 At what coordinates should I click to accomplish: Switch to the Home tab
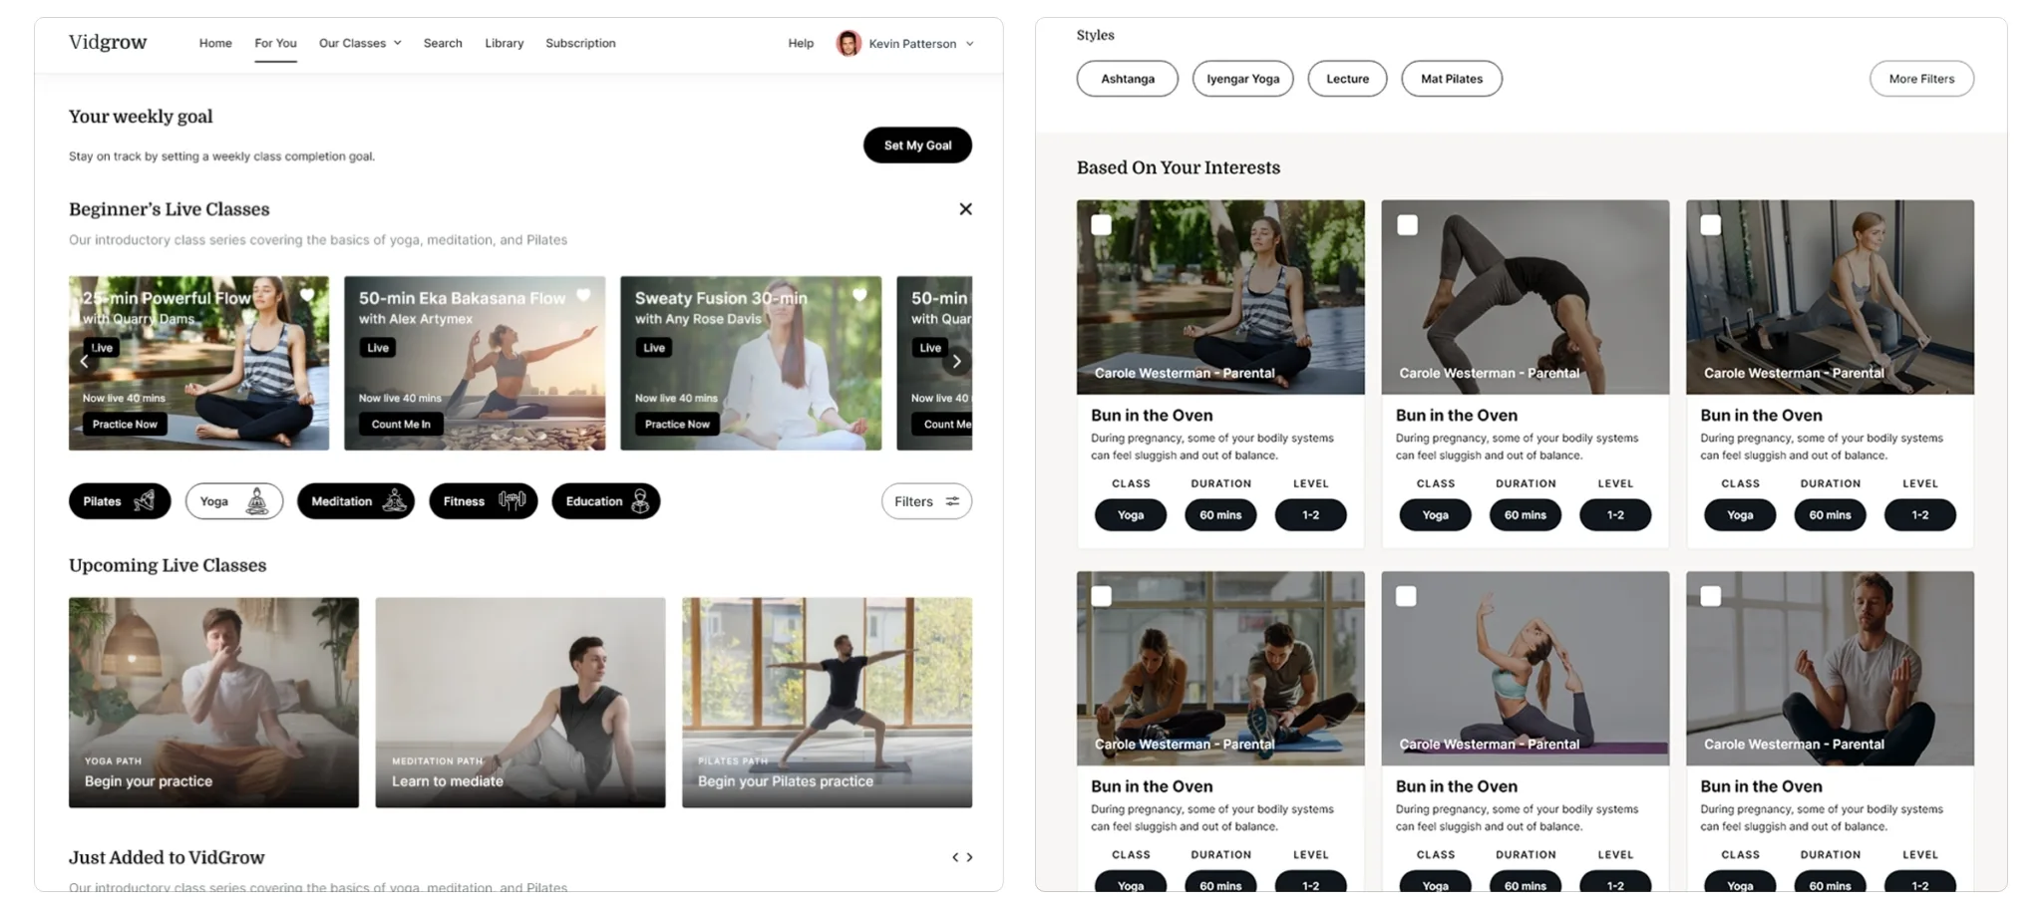pyautogui.click(x=215, y=43)
